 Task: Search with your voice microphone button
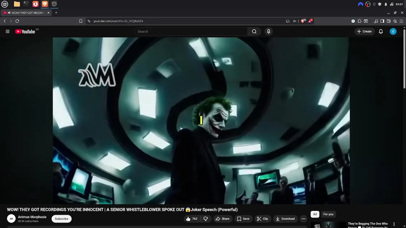[x=269, y=31]
